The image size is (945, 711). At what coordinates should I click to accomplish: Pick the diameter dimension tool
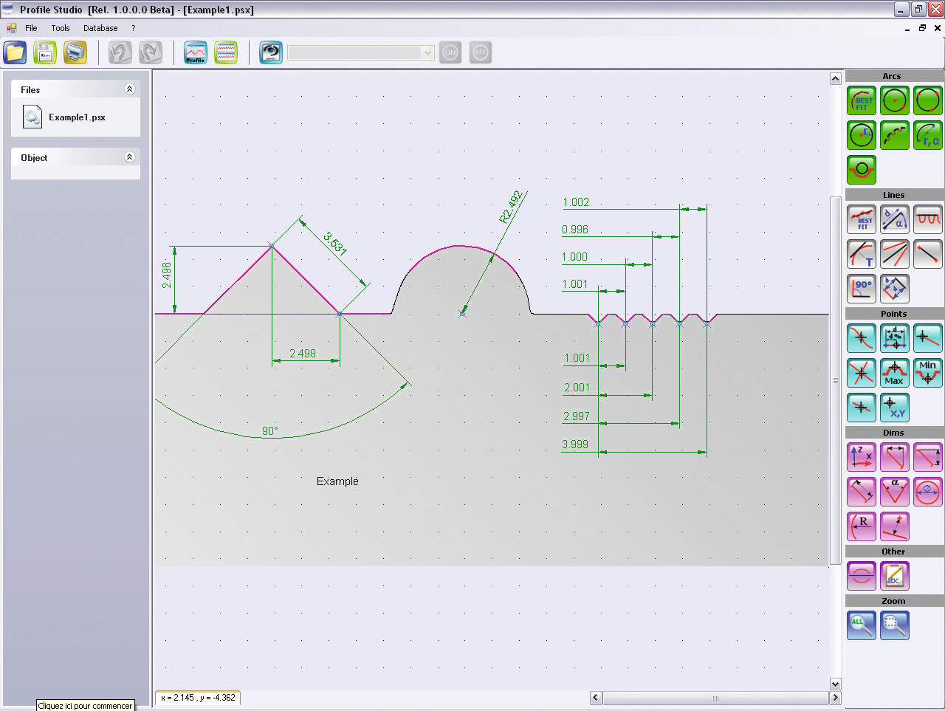click(x=927, y=492)
